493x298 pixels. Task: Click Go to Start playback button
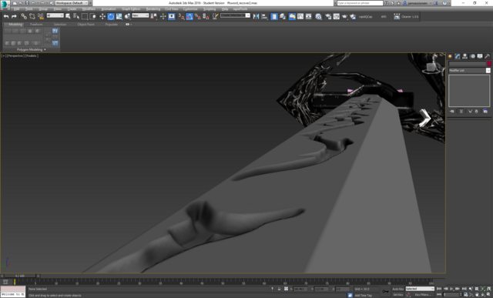pyautogui.click(x=440, y=289)
